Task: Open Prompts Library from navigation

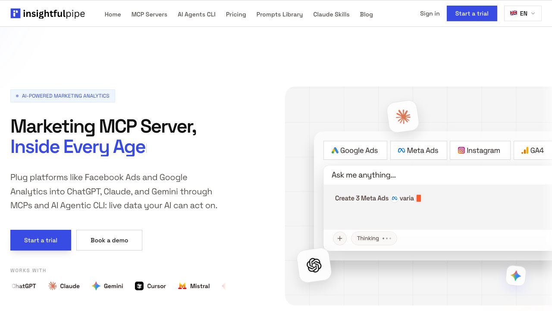Action: tap(279, 14)
